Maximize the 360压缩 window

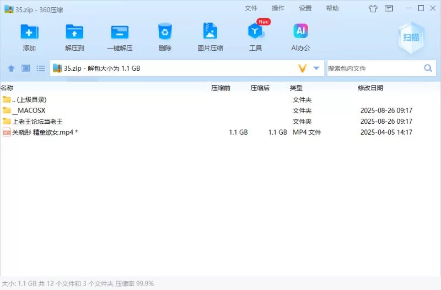tap(421, 8)
